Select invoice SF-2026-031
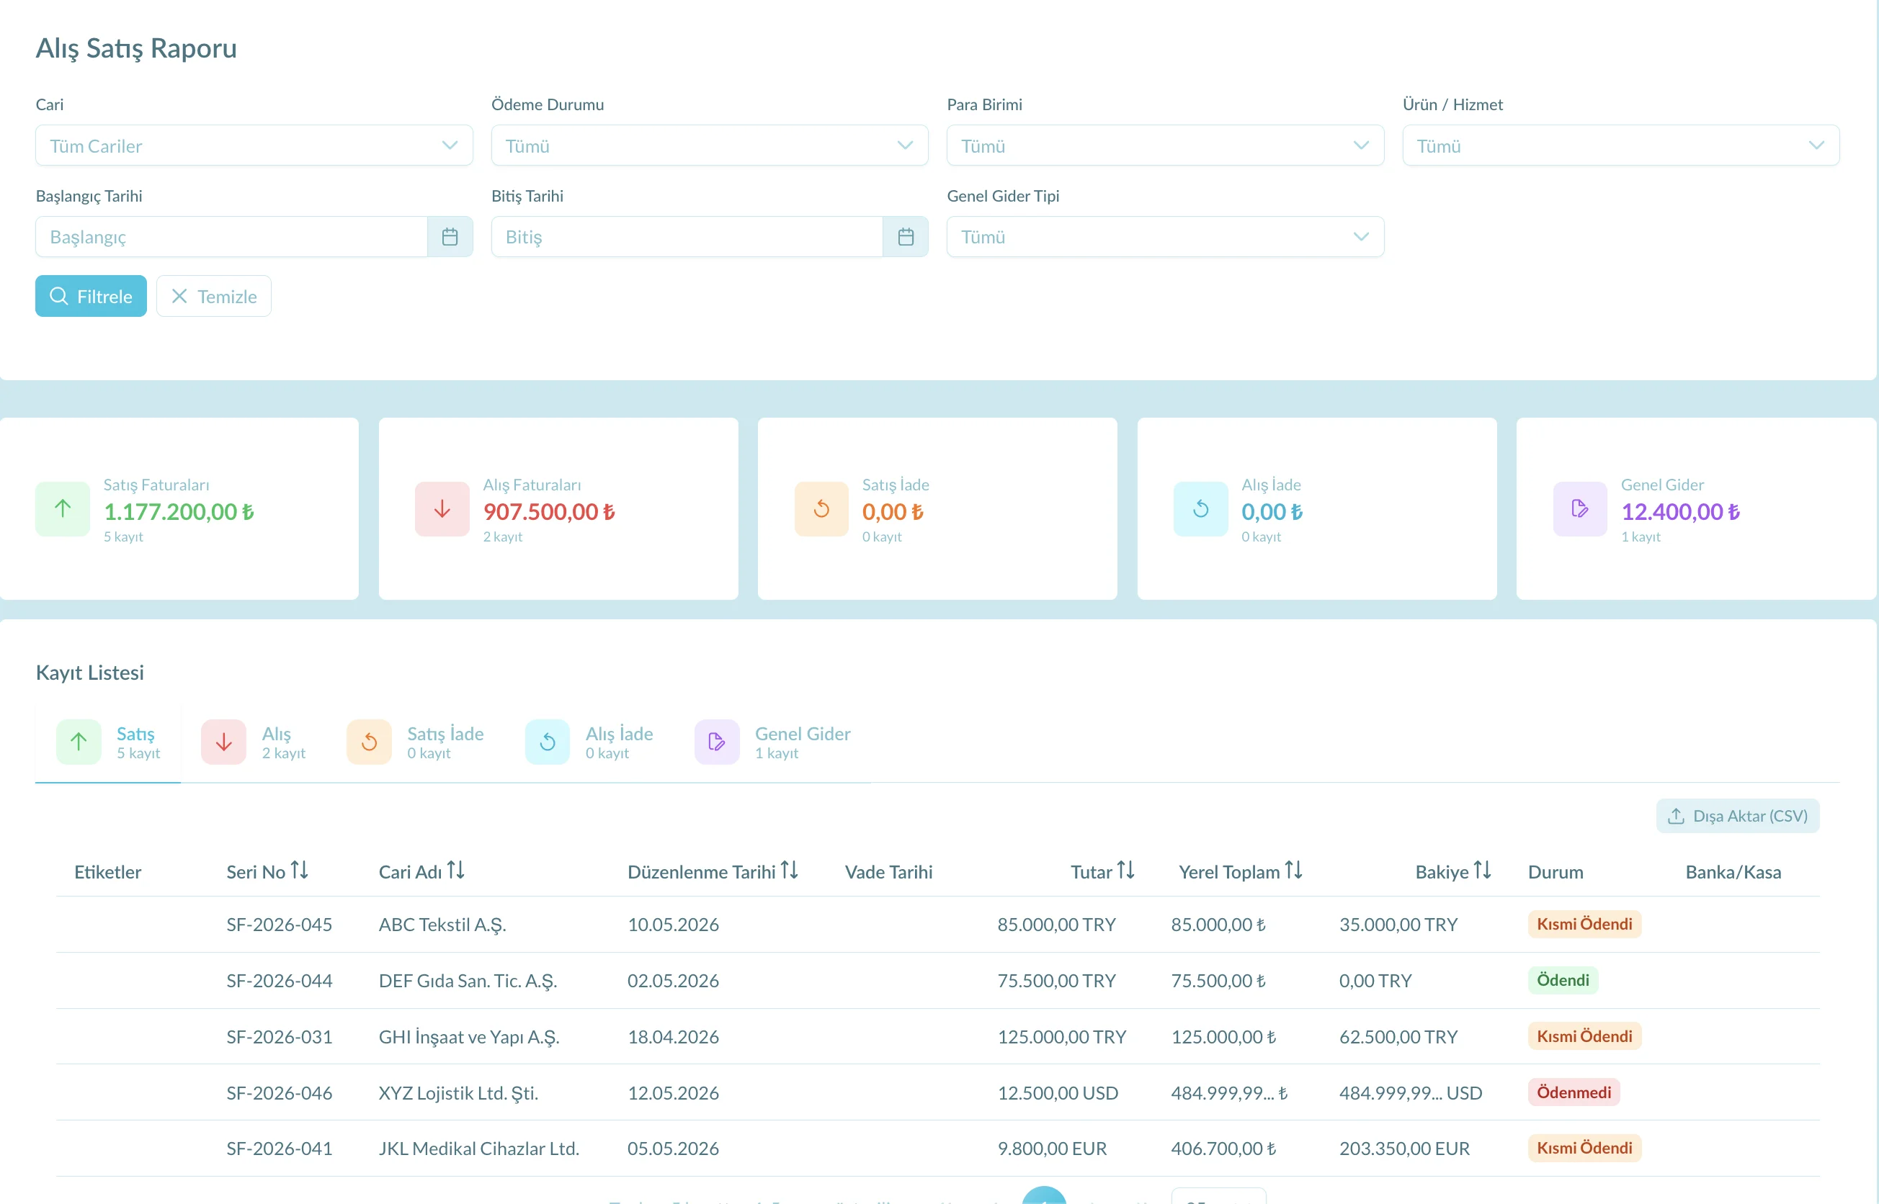 280,1037
